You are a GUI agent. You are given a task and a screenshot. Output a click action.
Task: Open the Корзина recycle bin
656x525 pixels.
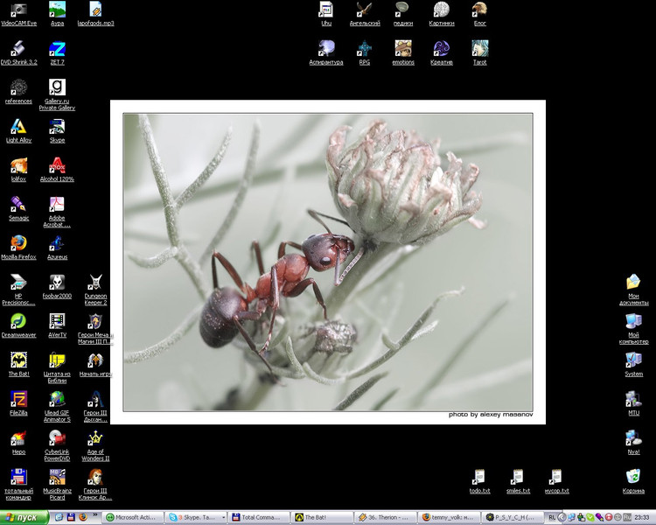tap(633, 481)
